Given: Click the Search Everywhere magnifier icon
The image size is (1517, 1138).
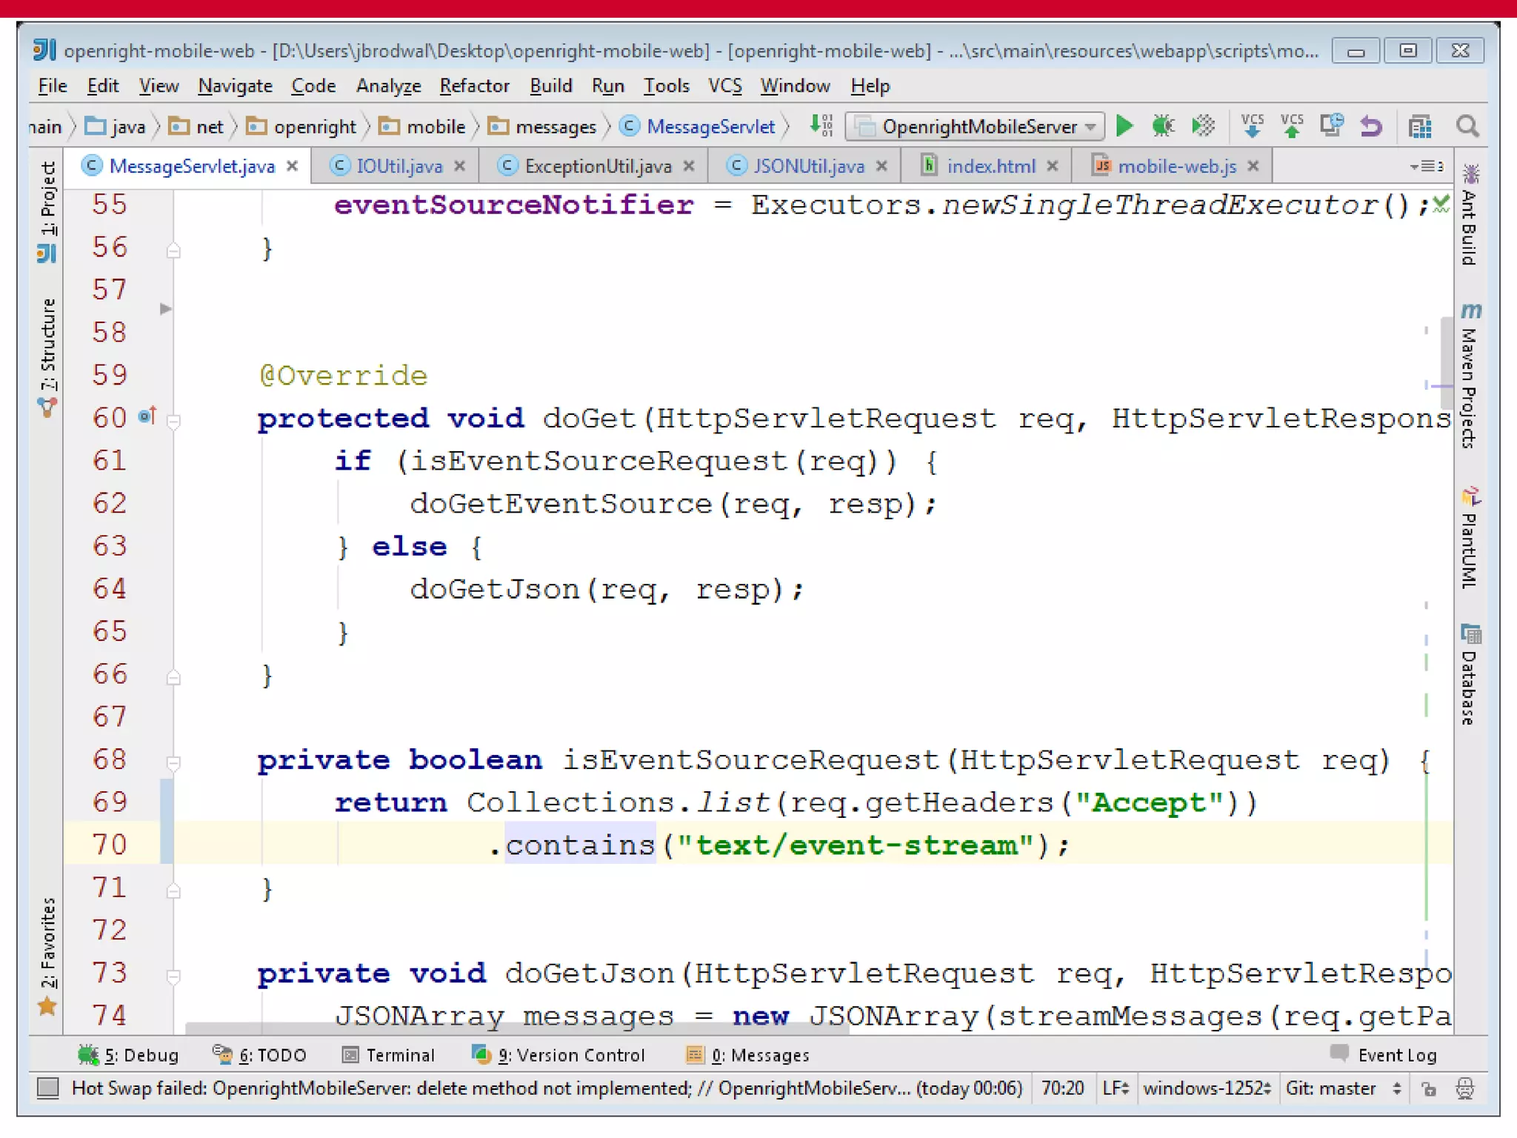Looking at the screenshot, I should 1467,127.
